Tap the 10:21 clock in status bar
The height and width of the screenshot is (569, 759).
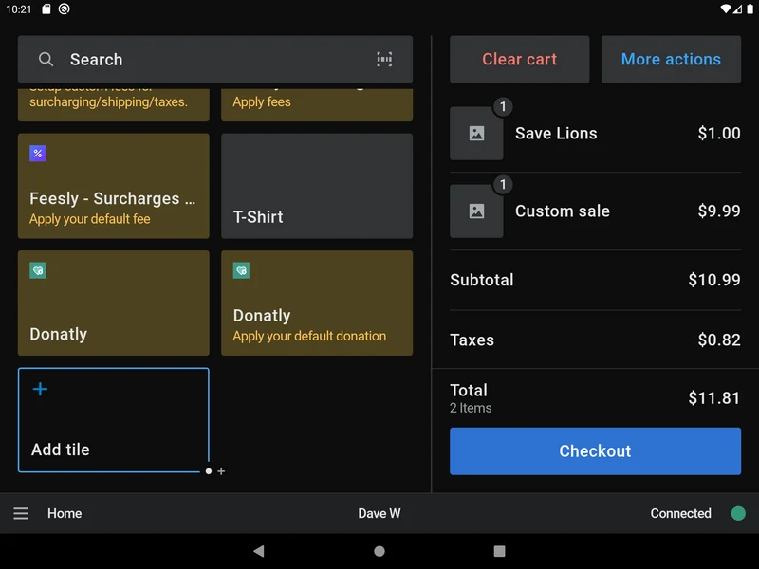point(18,9)
